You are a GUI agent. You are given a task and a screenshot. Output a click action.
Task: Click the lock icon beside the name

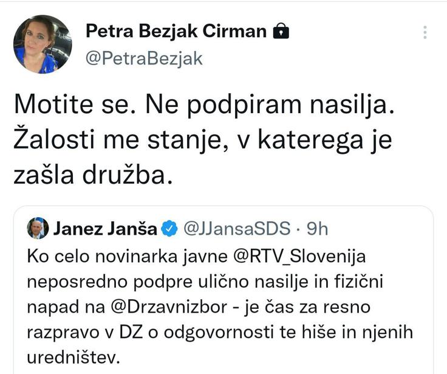[x=281, y=31]
